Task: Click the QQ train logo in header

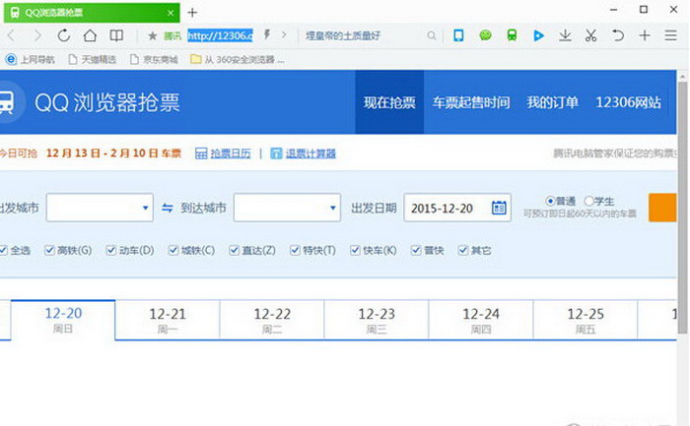Action: point(6,102)
